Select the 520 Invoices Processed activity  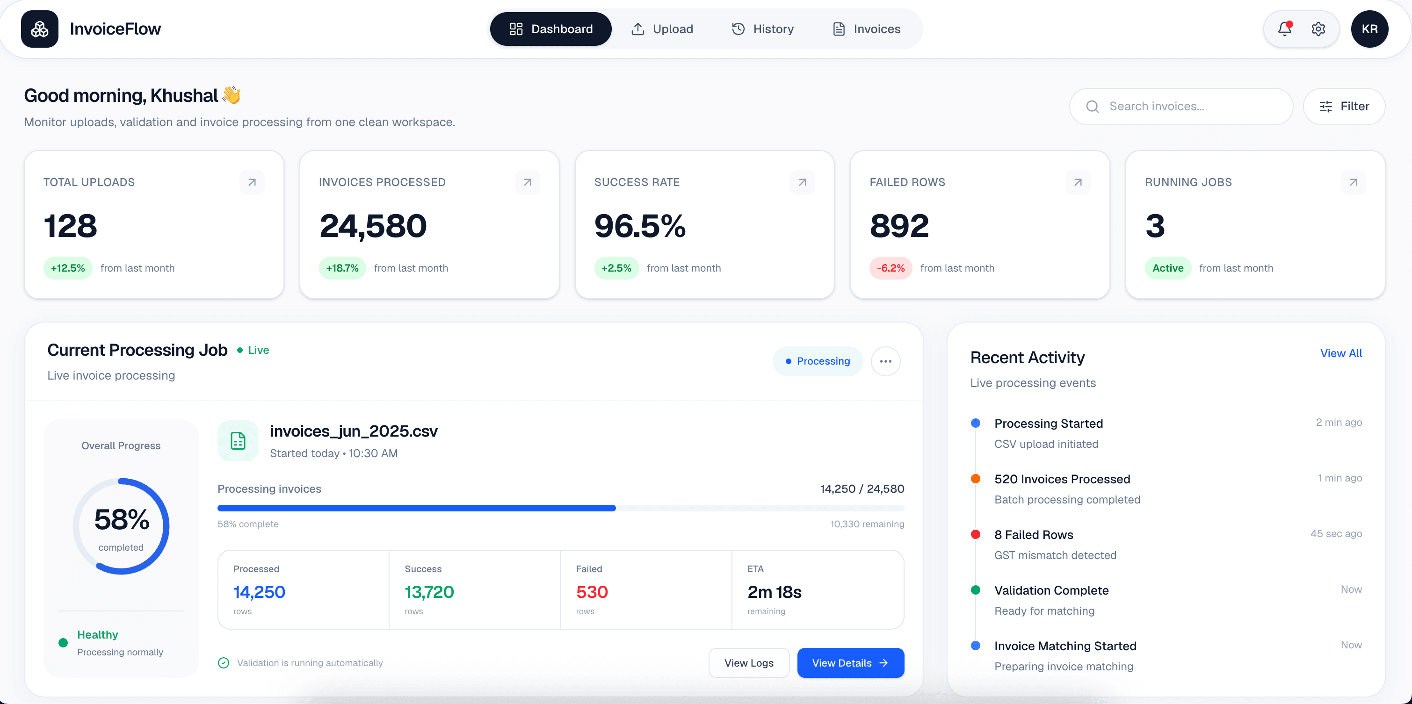(1166, 489)
